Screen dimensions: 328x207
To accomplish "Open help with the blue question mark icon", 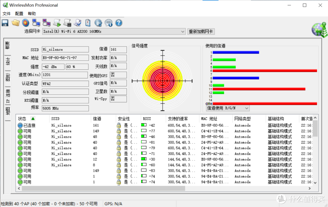I will [x=119, y=23].
